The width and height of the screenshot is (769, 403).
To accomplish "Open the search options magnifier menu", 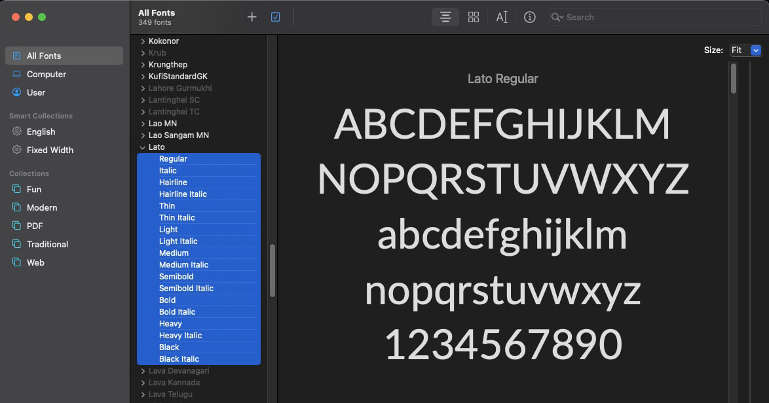I will tap(557, 17).
